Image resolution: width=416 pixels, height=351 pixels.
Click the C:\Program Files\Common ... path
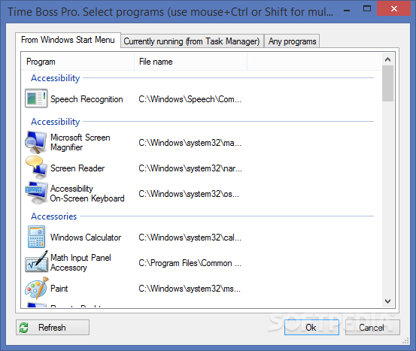[190, 263]
